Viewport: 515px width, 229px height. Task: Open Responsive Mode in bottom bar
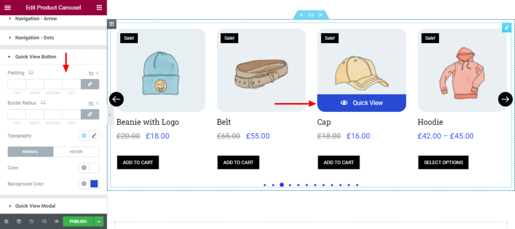click(44, 221)
